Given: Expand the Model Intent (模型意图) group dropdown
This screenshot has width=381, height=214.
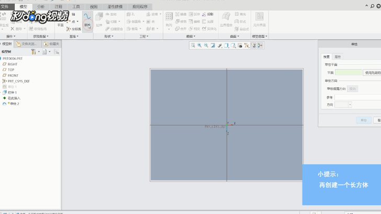Looking at the screenshot, I should point(260,36).
